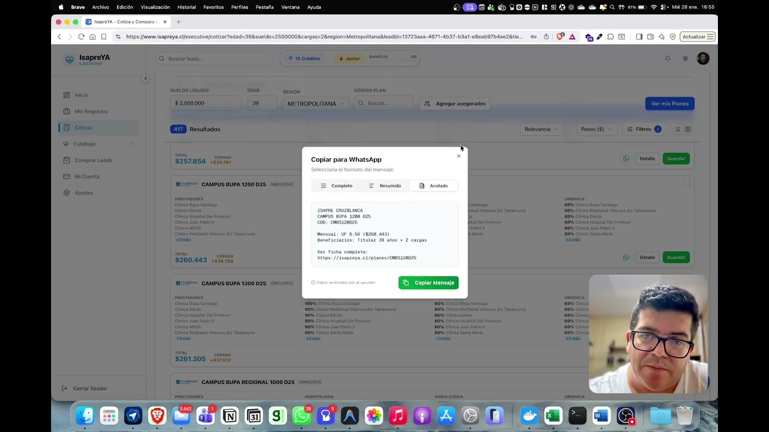
Task: Click the isapreya.cl/planes/CMBS120D25 plan link text
Action: 366,258
